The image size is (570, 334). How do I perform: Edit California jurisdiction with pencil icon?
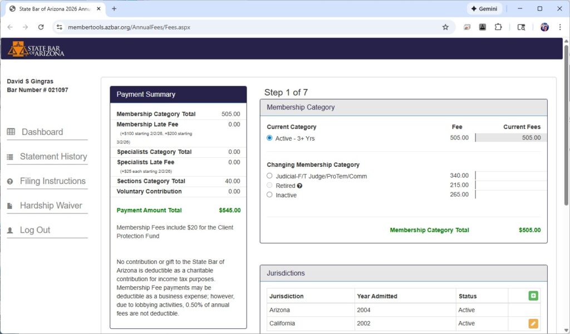533,323
